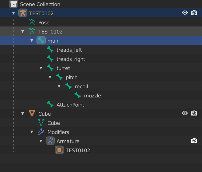Select the muzzle bone entry

[92, 96]
